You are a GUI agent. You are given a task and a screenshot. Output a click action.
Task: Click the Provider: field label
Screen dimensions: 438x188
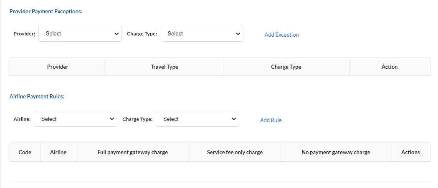pyautogui.click(x=25, y=34)
